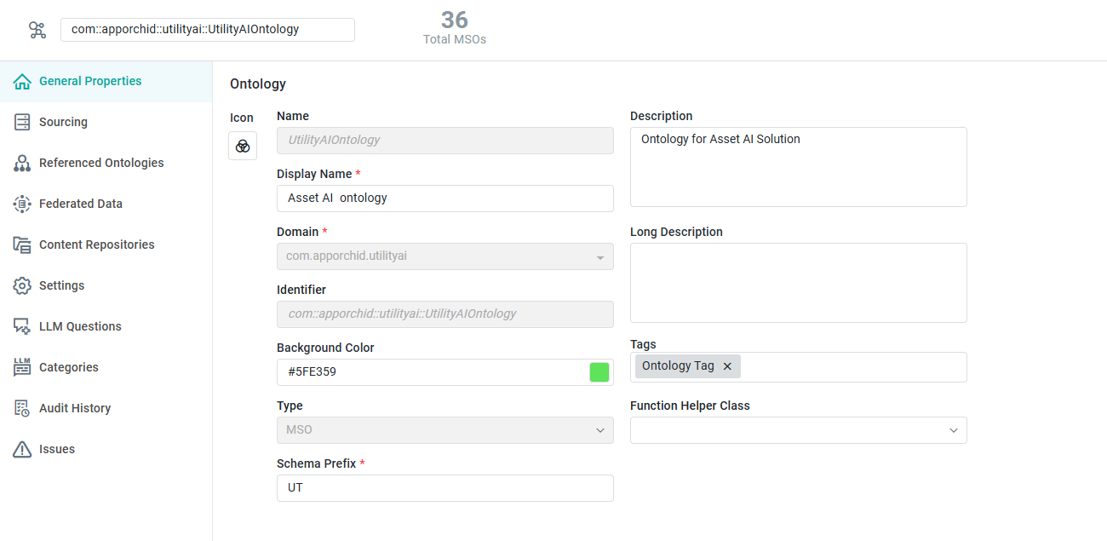Click the General Properties home icon
This screenshot has width=1107, height=541.
tap(22, 82)
